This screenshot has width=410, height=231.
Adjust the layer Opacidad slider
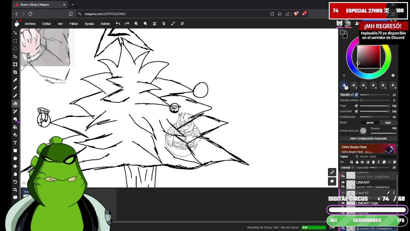pyautogui.click(x=380, y=167)
